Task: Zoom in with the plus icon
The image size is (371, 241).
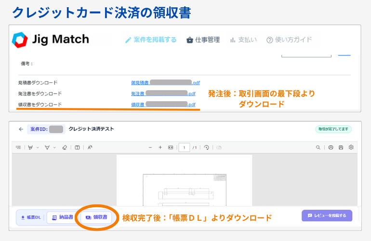Action: (160, 147)
